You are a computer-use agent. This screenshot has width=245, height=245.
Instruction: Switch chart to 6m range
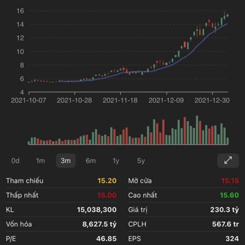(x=91, y=160)
